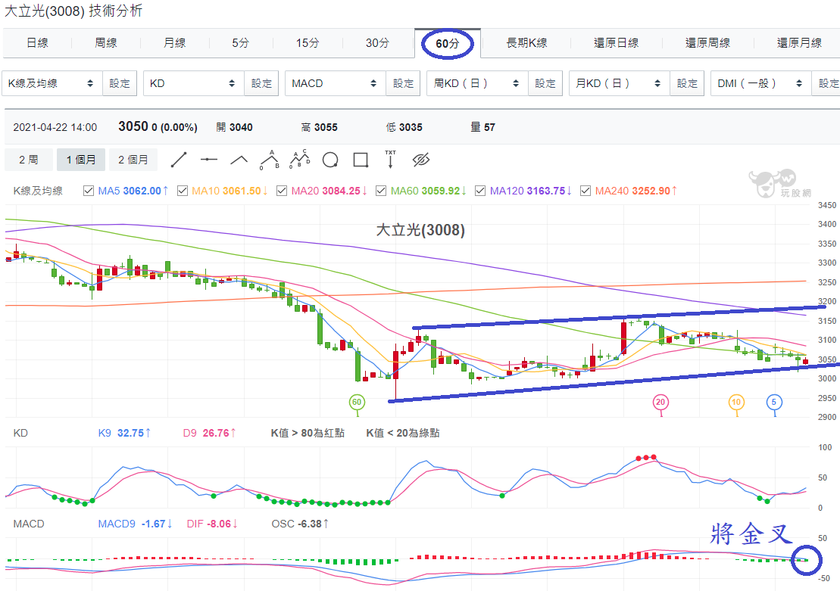
Task: Uncheck the MA240 moving average checkbox
Action: (586, 191)
